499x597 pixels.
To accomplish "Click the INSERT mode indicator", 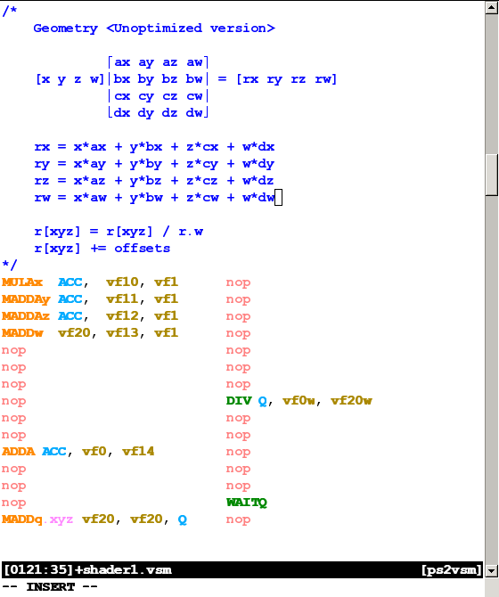I will click(x=50, y=586).
